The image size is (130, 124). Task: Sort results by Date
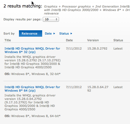pos(48,33)
